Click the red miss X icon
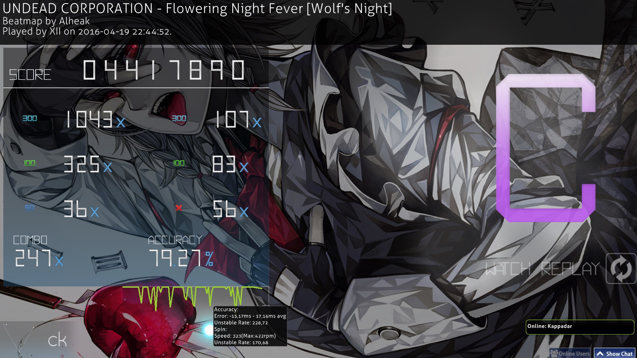This screenshot has height=358, width=637. point(179,208)
